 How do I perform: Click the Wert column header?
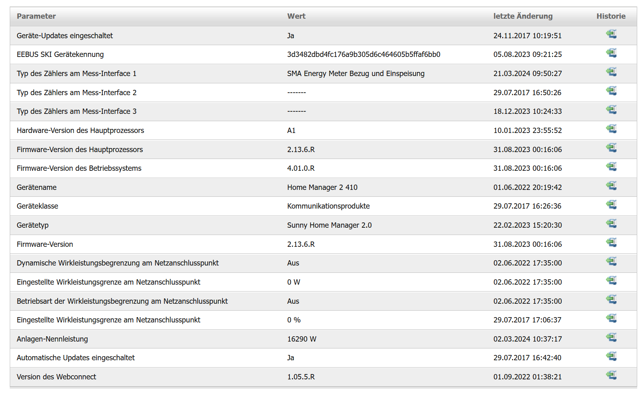tap(296, 16)
